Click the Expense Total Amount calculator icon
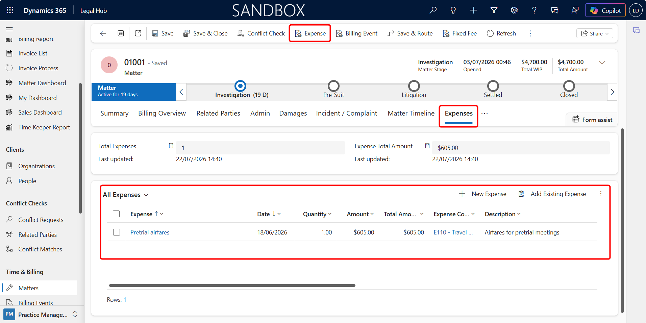Viewport: 646px width, 323px height. tap(427, 146)
